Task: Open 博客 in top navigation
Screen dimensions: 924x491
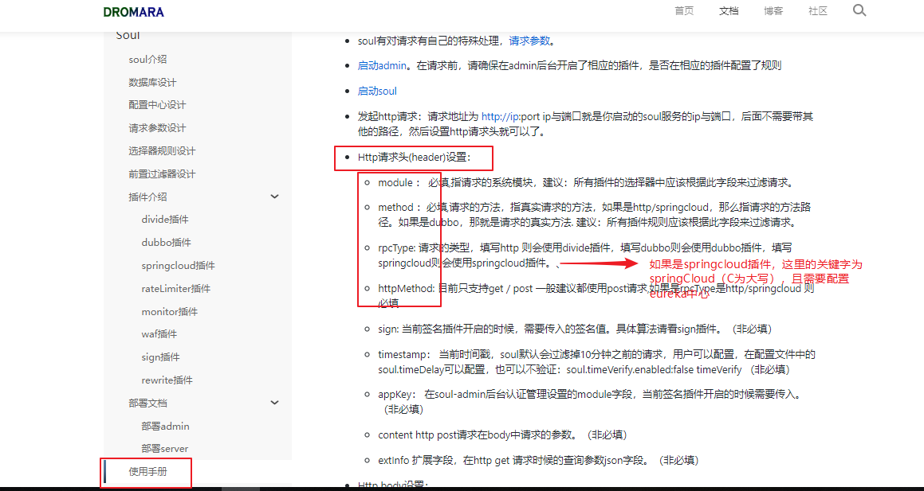Action: point(774,11)
